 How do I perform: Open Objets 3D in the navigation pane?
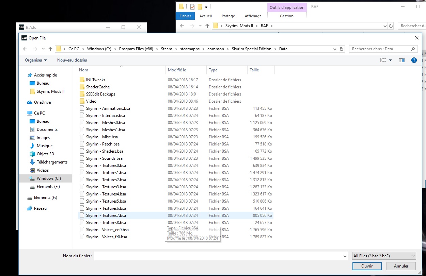point(45,154)
